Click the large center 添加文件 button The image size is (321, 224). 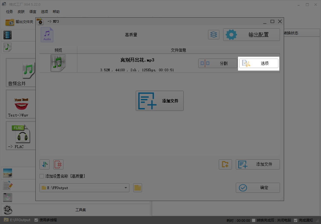point(160,101)
